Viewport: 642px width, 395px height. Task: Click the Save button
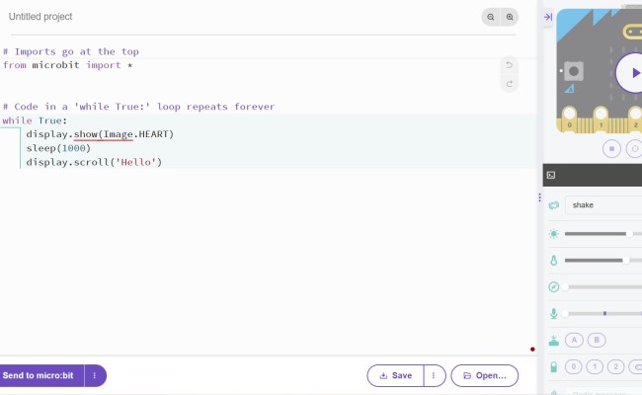point(395,376)
